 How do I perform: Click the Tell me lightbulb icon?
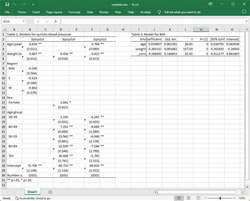coord(159,12)
